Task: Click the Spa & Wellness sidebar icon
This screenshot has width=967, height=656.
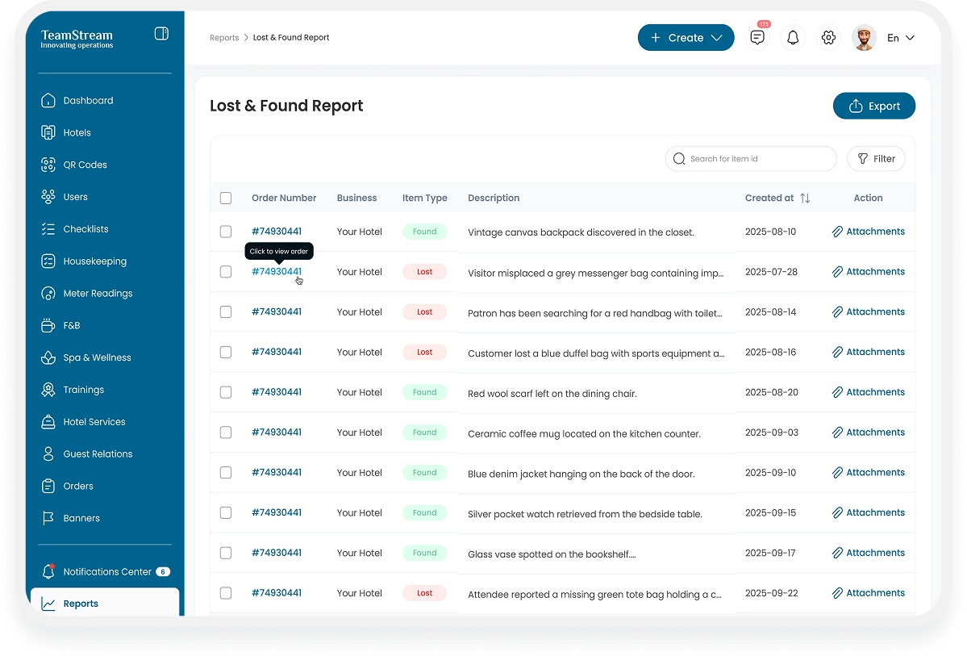Action: point(48,357)
